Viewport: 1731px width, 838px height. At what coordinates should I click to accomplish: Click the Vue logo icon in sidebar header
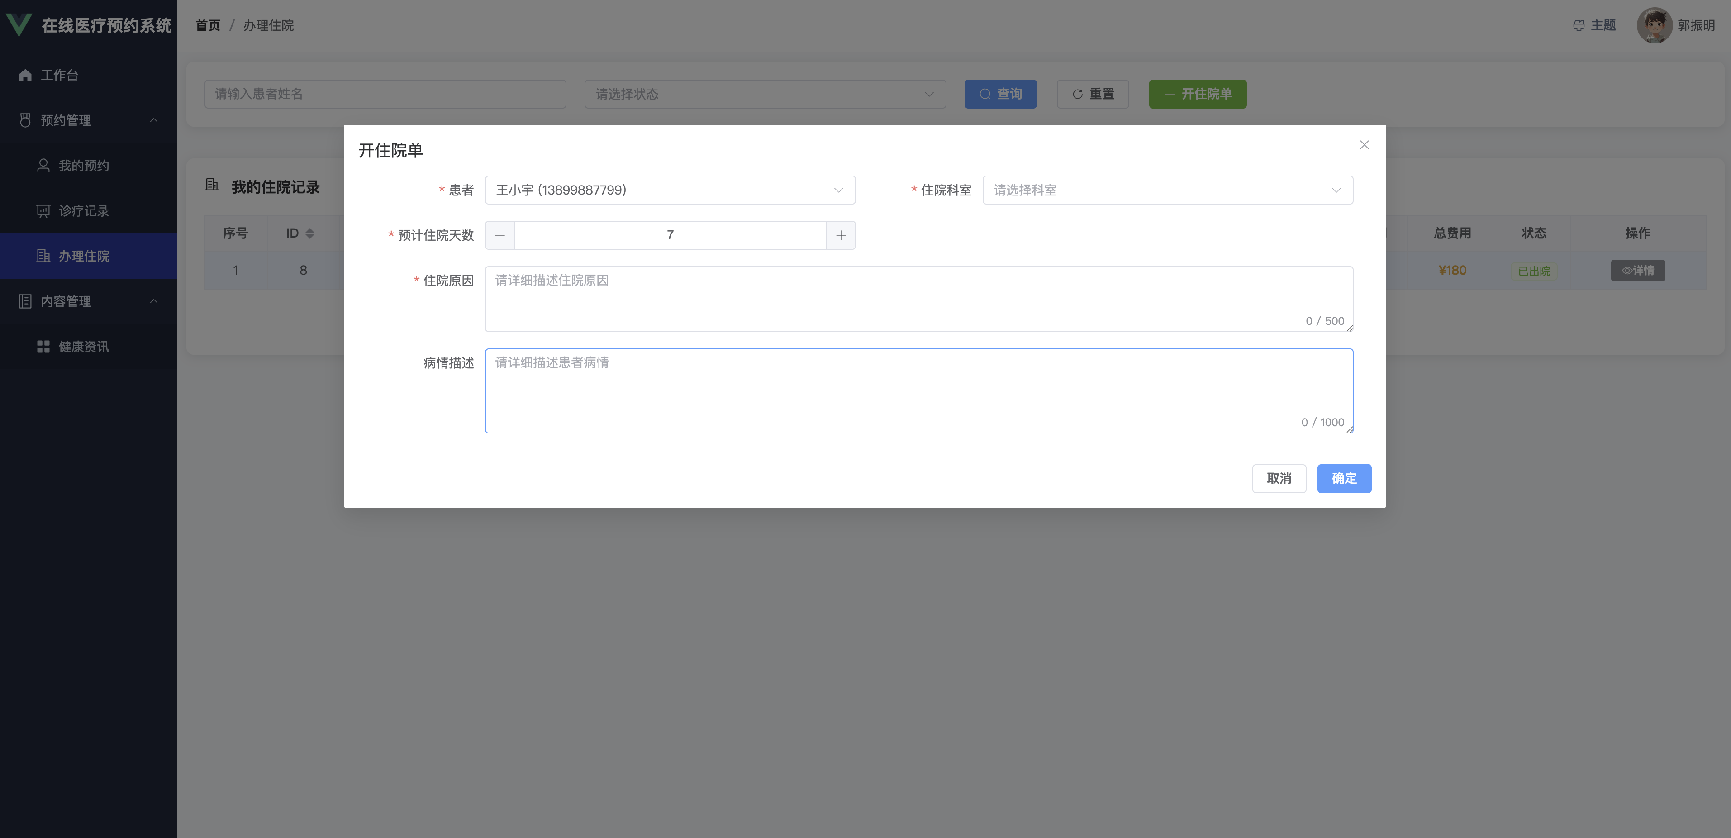coord(18,24)
